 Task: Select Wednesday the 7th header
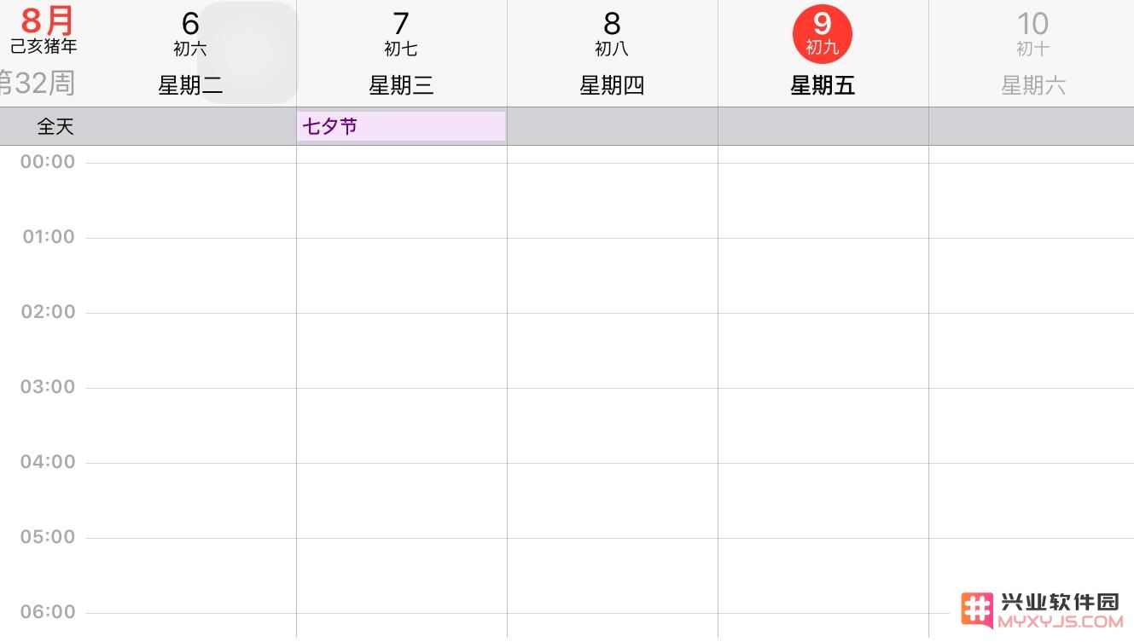[x=401, y=53]
